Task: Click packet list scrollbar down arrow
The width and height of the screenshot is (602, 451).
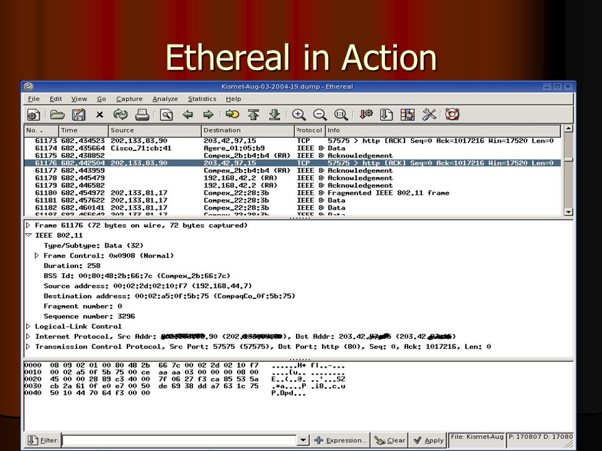Action: coord(569,212)
